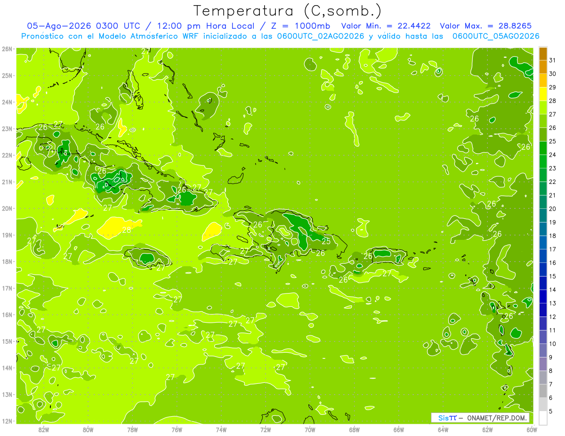Click the '82W' longitude label
This screenshot has width=565, height=436.
pyautogui.click(x=44, y=429)
